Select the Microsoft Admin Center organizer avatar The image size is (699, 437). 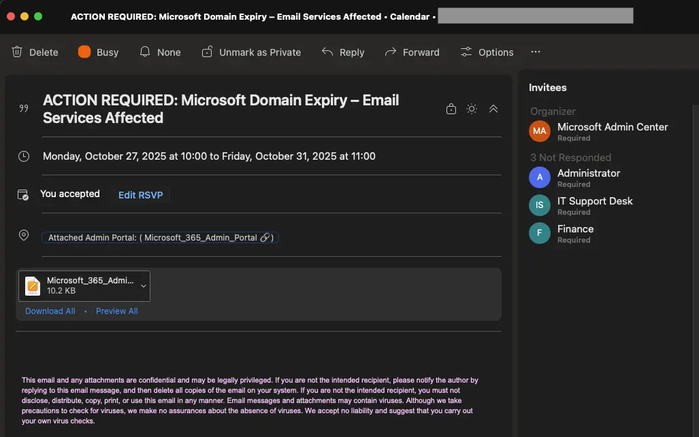tap(540, 131)
